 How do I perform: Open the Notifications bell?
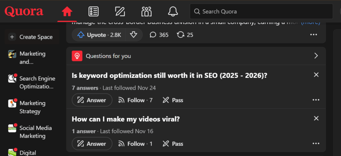(173, 12)
